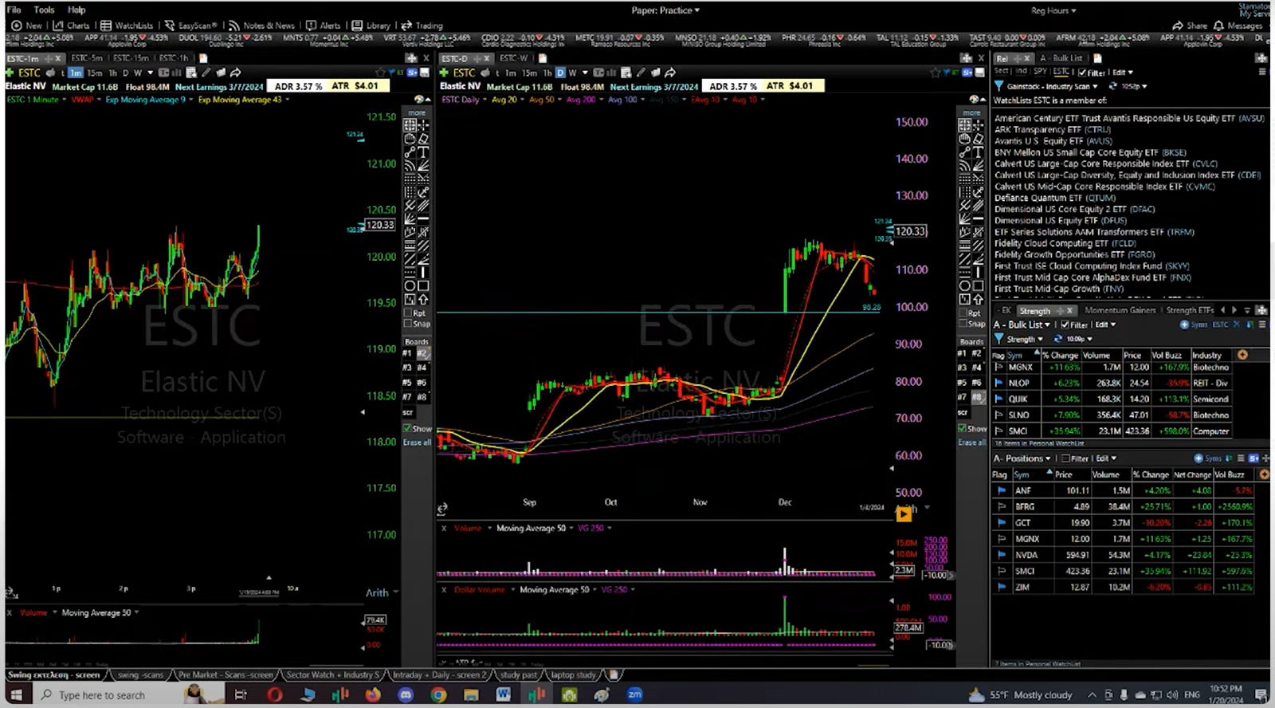The image size is (1275, 708).
Task: Open the Alerts toolbar item
Action: pyautogui.click(x=324, y=26)
